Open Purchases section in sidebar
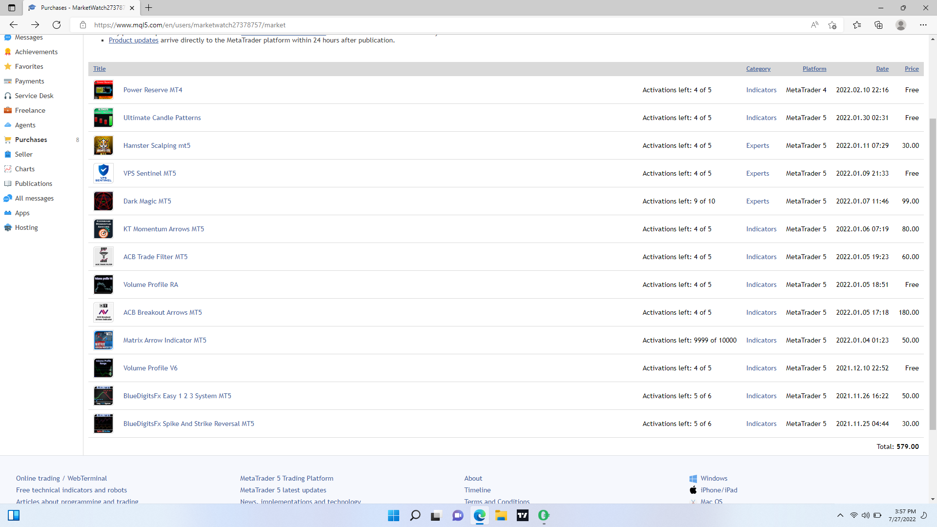This screenshot has height=527, width=937. tap(31, 140)
